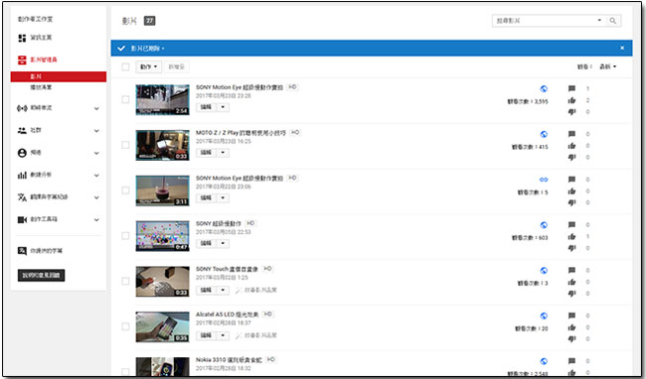Viewport: 646px width, 379px height.
Task: Open the analytics bar chart icon
Action: click(22, 175)
